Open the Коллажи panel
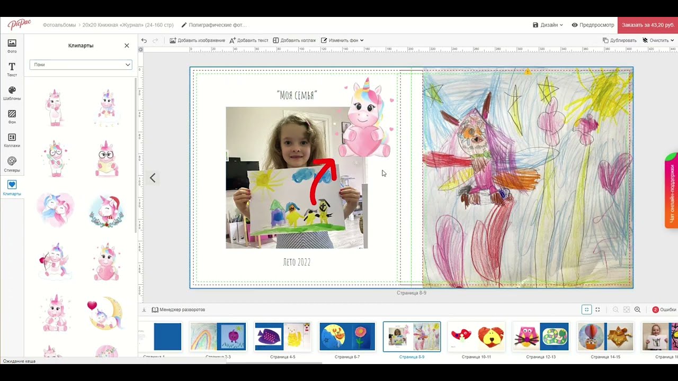 pyautogui.click(x=12, y=140)
